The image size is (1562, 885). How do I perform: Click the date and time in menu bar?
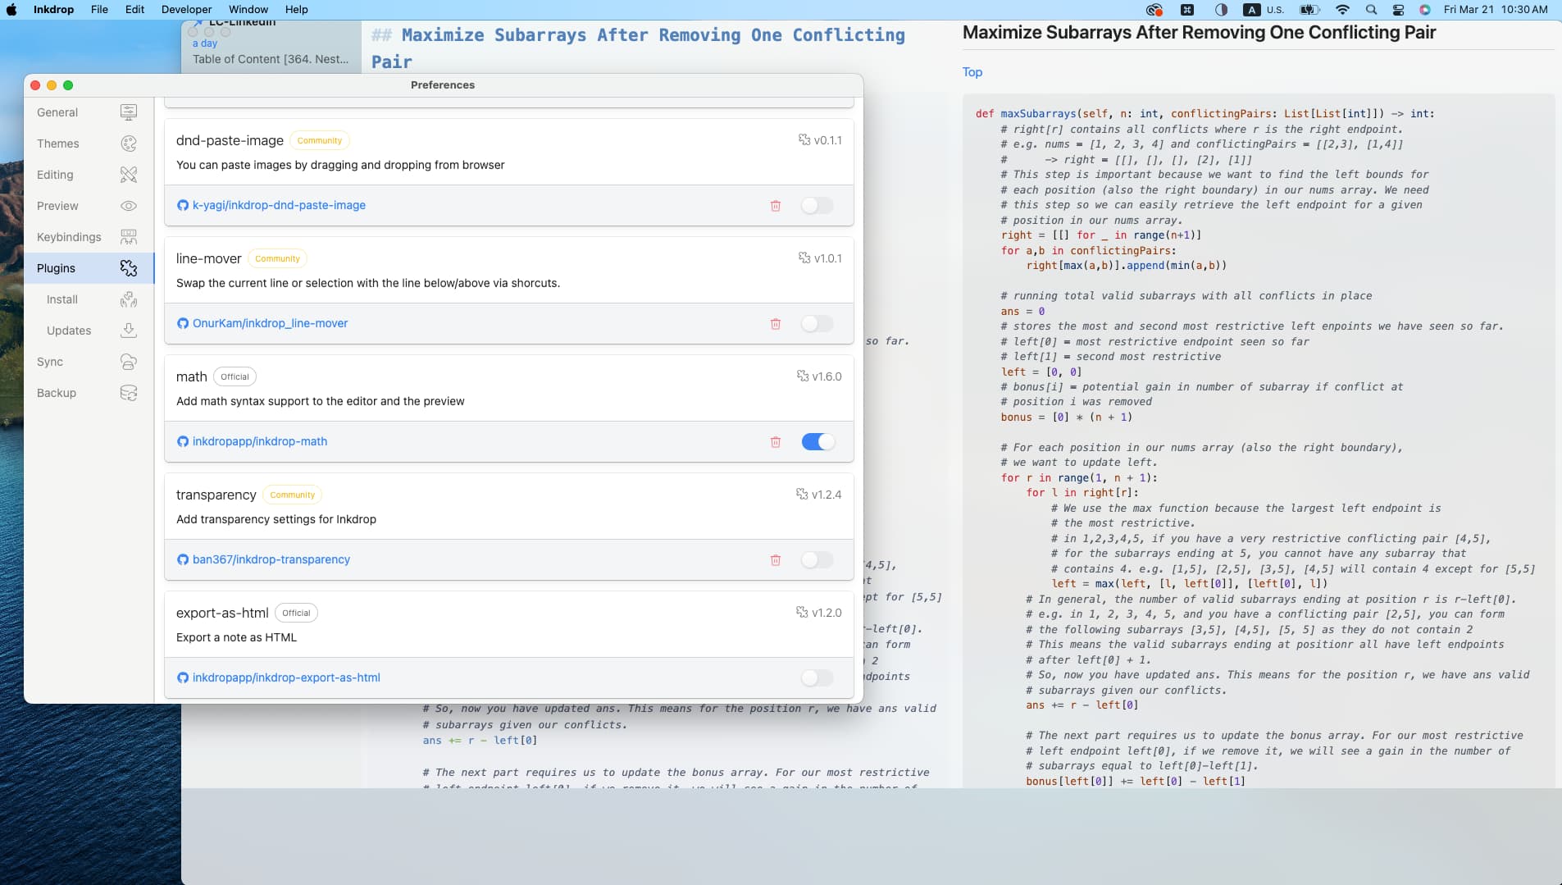[x=1496, y=10]
